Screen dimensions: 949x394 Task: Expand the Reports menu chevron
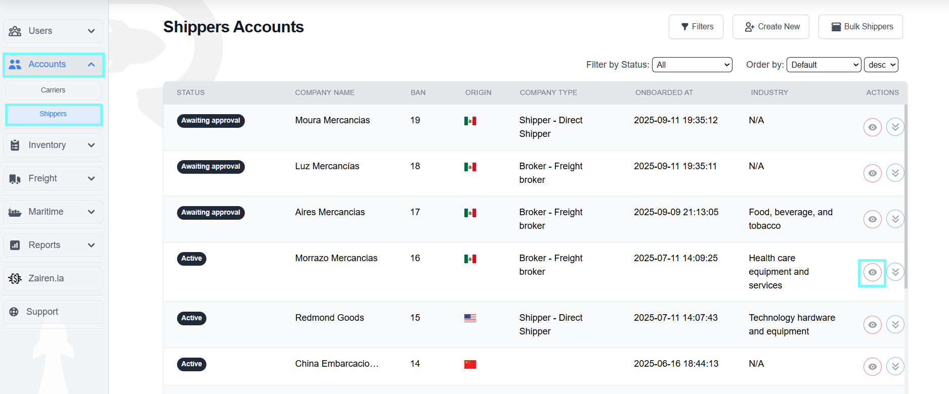92,245
